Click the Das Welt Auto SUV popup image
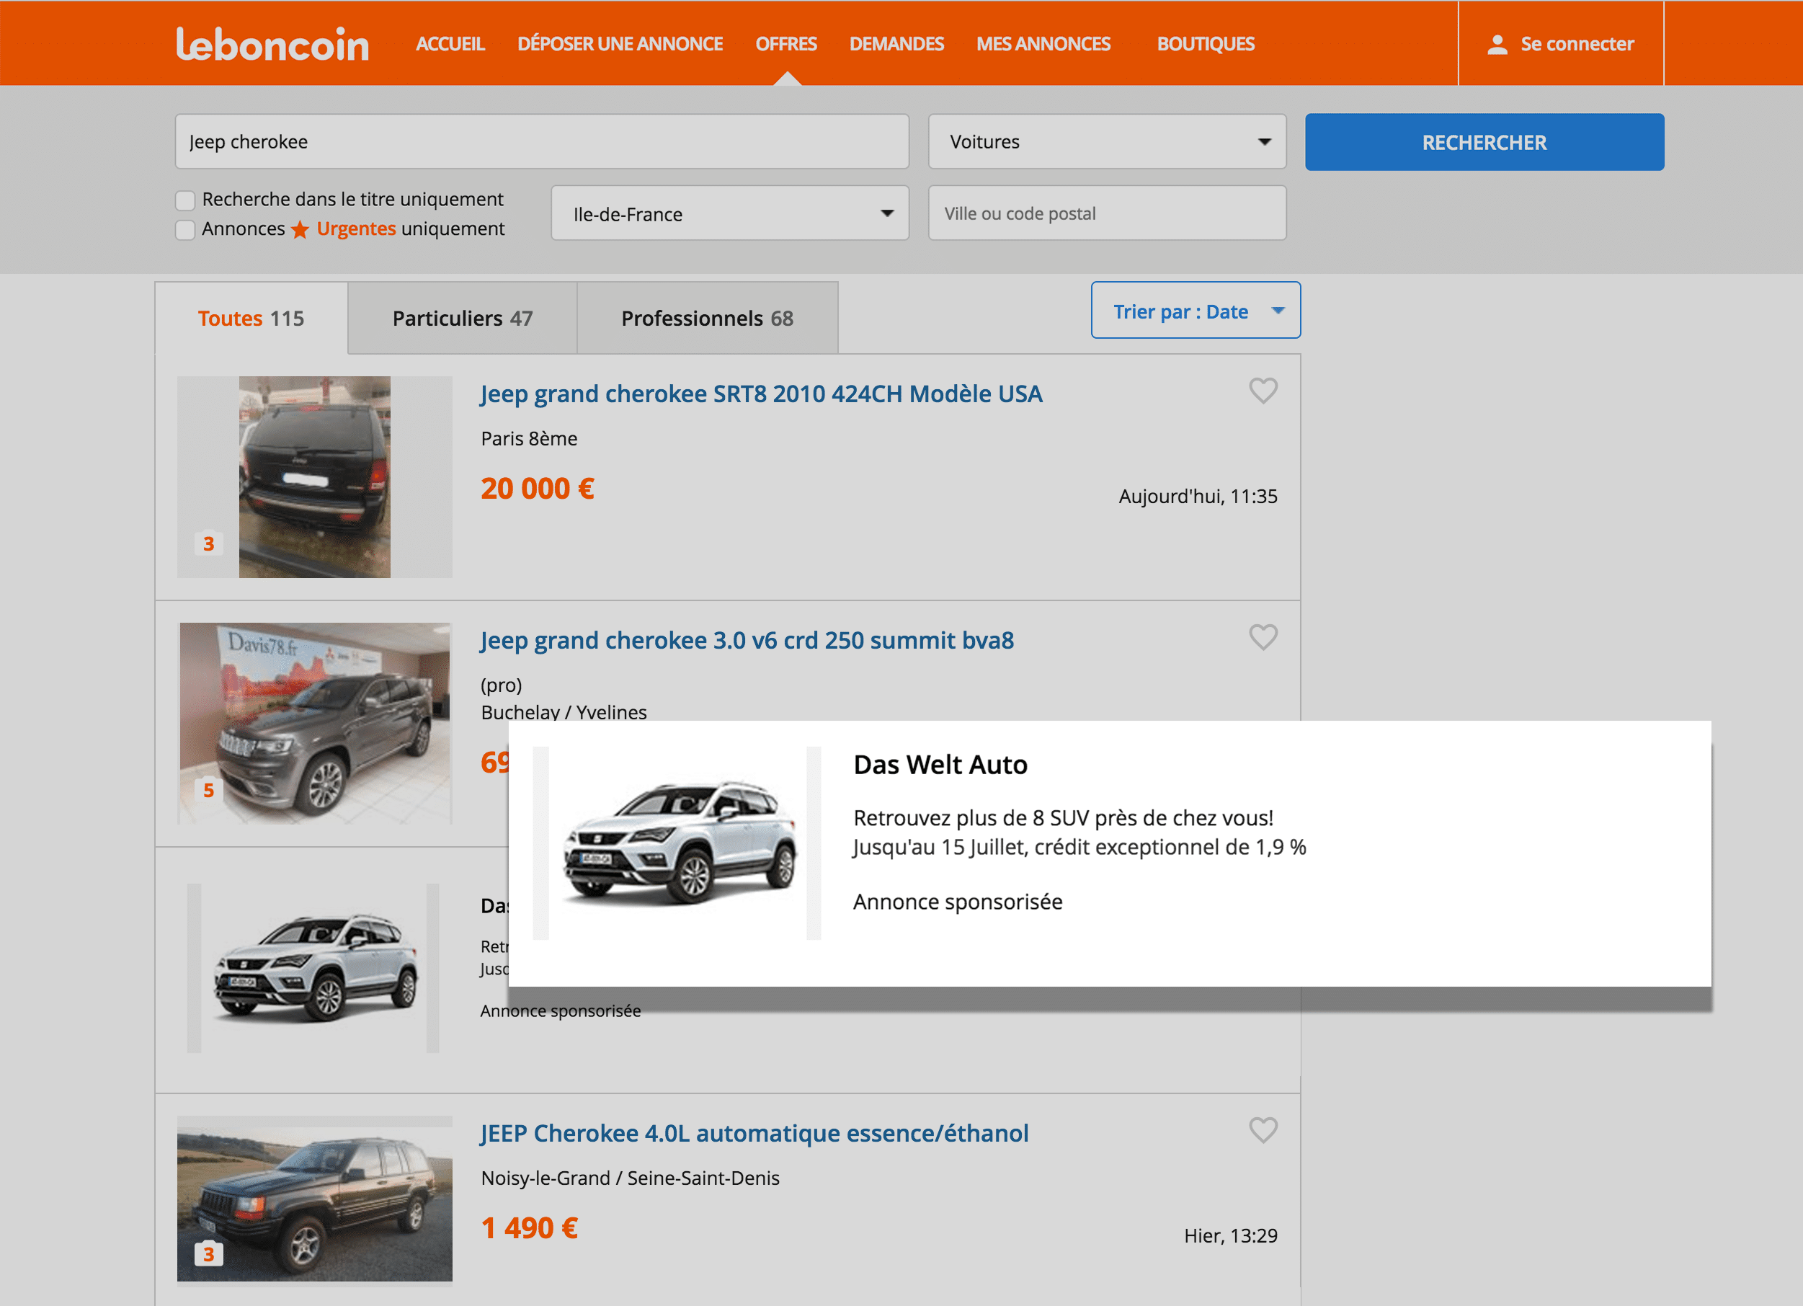 [x=678, y=843]
